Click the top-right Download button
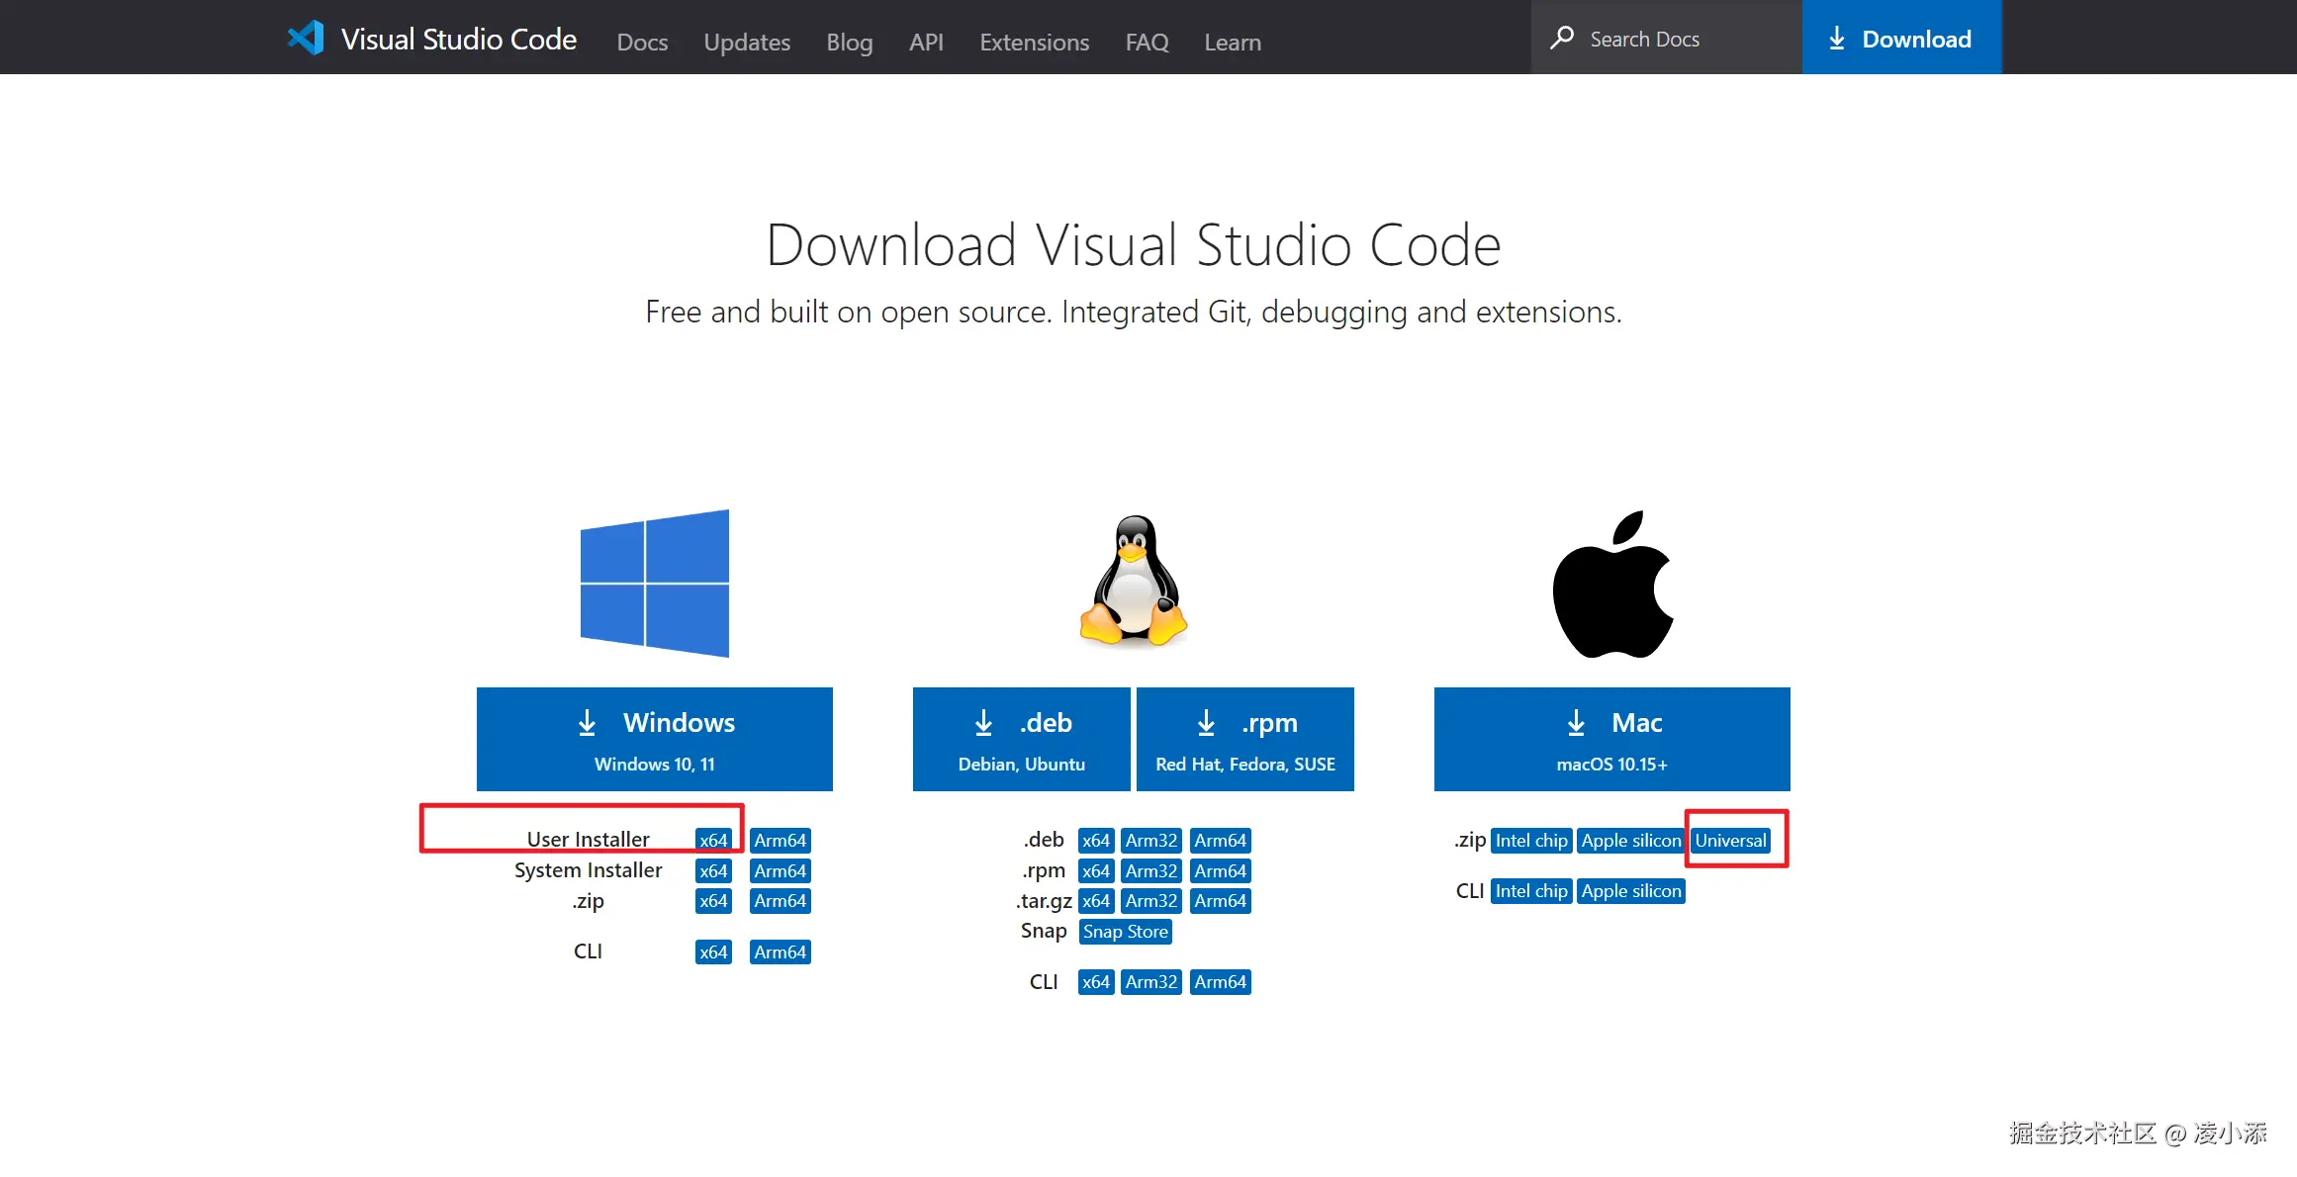This screenshot has height=1177, width=2297. (x=1901, y=39)
